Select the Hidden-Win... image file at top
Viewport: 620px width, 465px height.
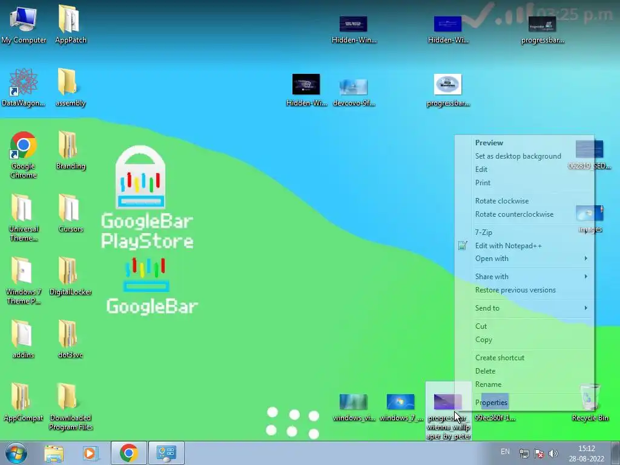pos(354,29)
